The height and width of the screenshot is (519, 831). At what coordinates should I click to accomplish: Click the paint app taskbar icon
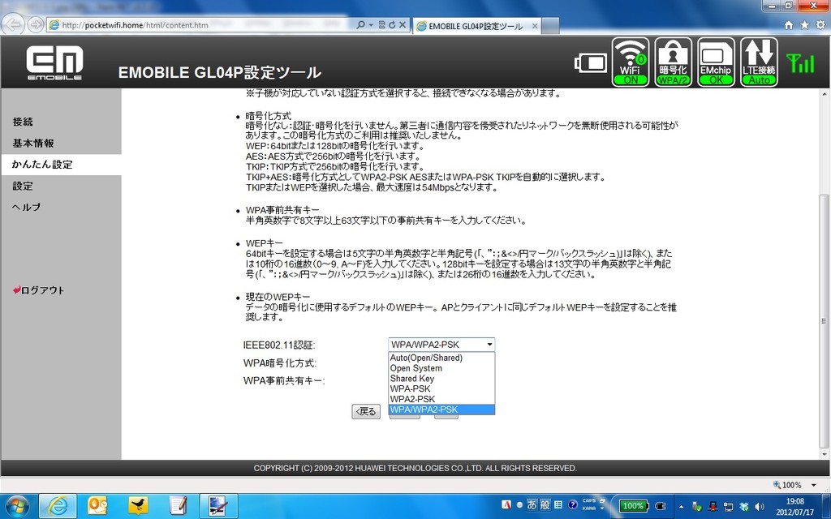[x=218, y=506]
